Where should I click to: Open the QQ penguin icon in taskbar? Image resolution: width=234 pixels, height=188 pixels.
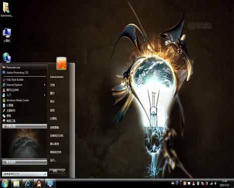39,183
